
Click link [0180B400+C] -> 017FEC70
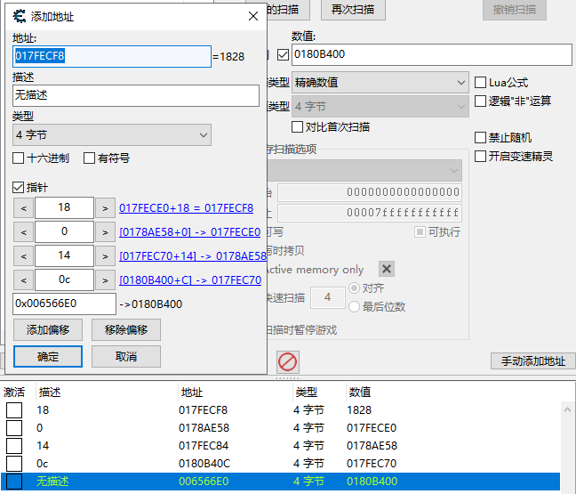pyautogui.click(x=190, y=280)
